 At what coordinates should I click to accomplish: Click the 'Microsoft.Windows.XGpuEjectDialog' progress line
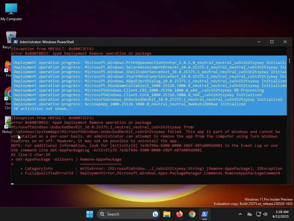tap(150, 81)
